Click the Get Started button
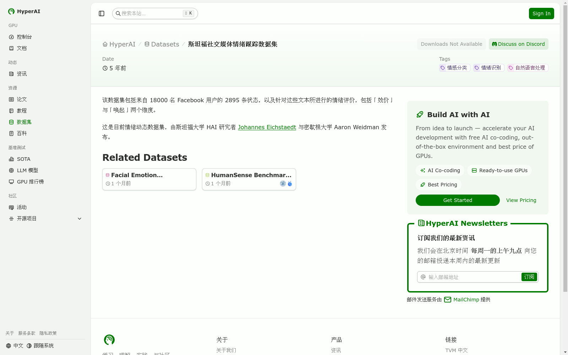Screen dimensions: 568x355 (458, 200)
